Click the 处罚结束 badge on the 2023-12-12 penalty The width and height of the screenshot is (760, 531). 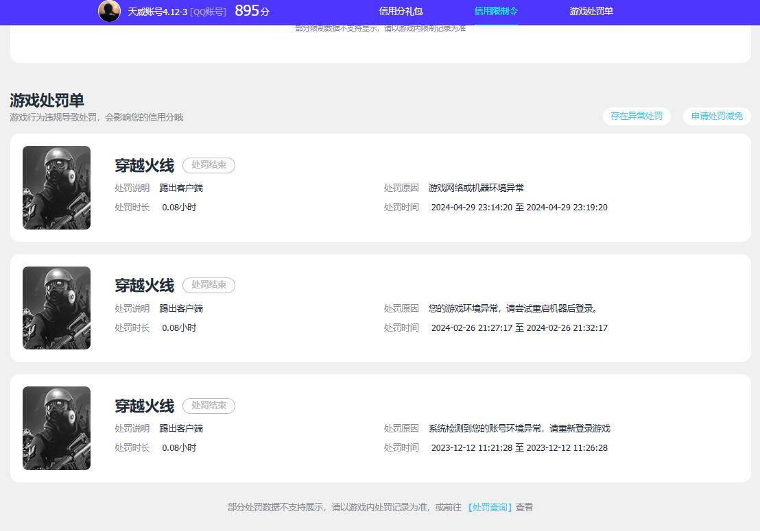209,406
